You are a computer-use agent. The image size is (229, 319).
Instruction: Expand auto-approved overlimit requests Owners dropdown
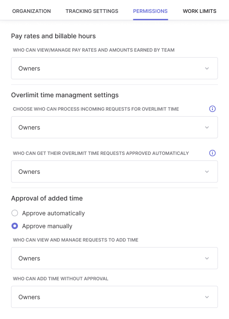114,171
